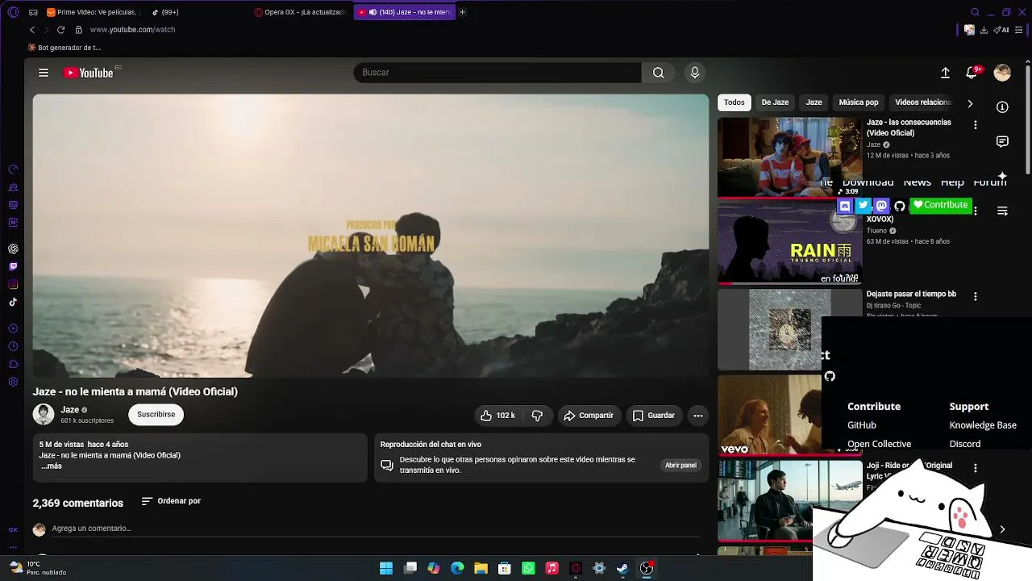Screen dimensions: 1032x581
Task: Open Opera sidebar settings gear
Action: coord(13,382)
